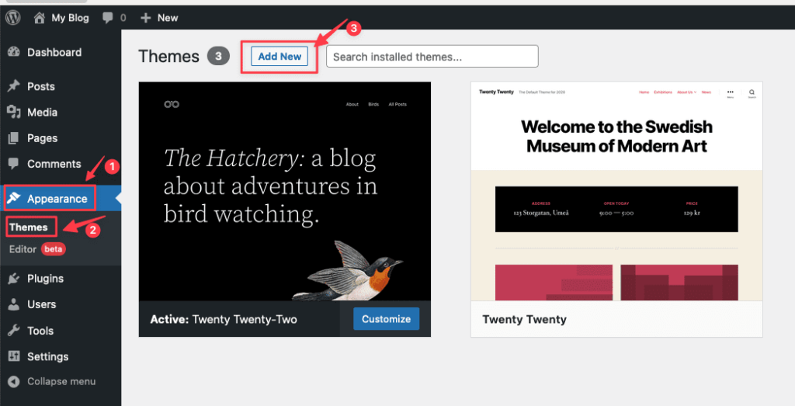This screenshot has width=795, height=406.
Task: Open the Editor beta submenu link
Action: click(x=23, y=249)
